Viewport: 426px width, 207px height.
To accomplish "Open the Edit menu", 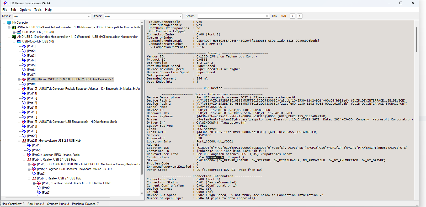I will click(13, 10).
